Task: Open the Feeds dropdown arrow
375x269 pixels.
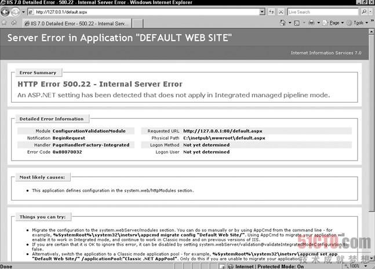Action: pyautogui.click(x=304, y=23)
